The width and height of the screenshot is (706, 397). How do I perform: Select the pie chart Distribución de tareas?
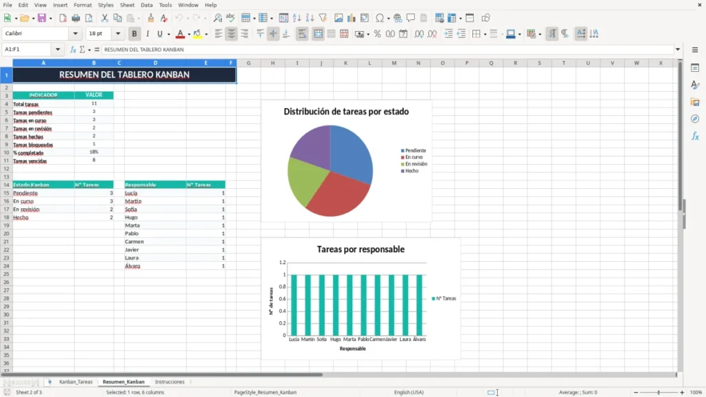(x=346, y=161)
